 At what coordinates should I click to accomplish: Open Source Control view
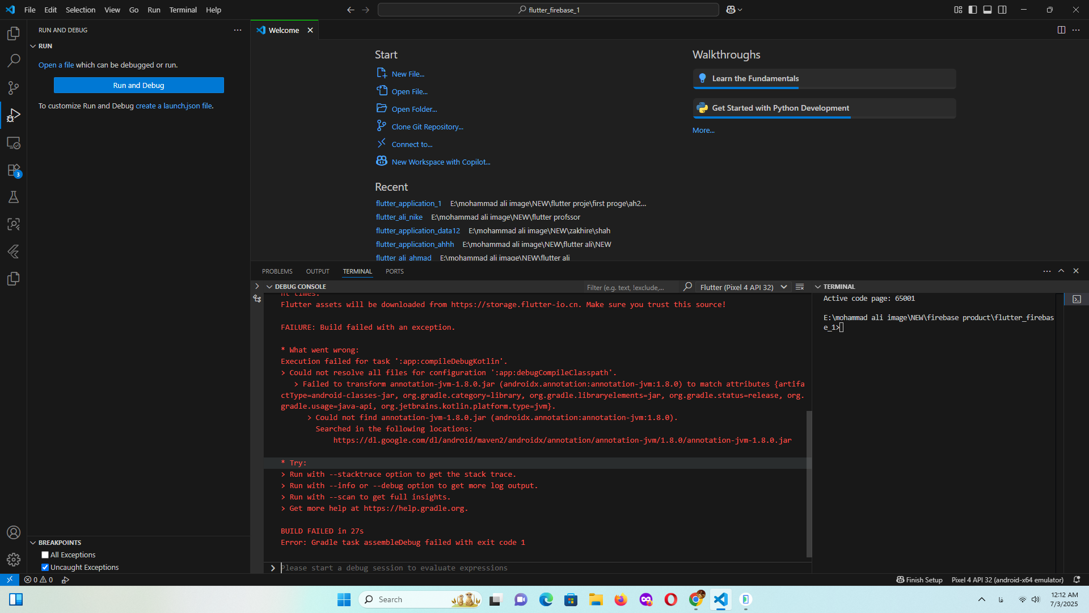[14, 88]
